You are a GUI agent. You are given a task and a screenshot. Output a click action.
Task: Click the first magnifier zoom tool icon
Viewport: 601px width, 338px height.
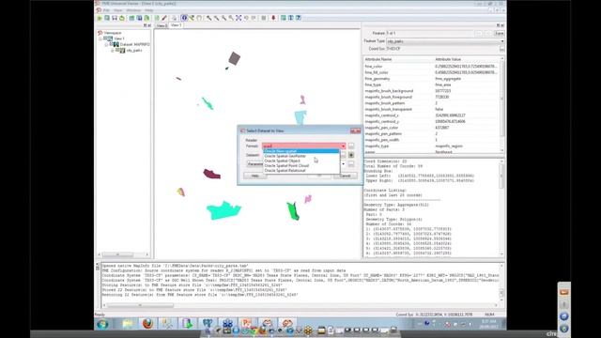coord(208,18)
